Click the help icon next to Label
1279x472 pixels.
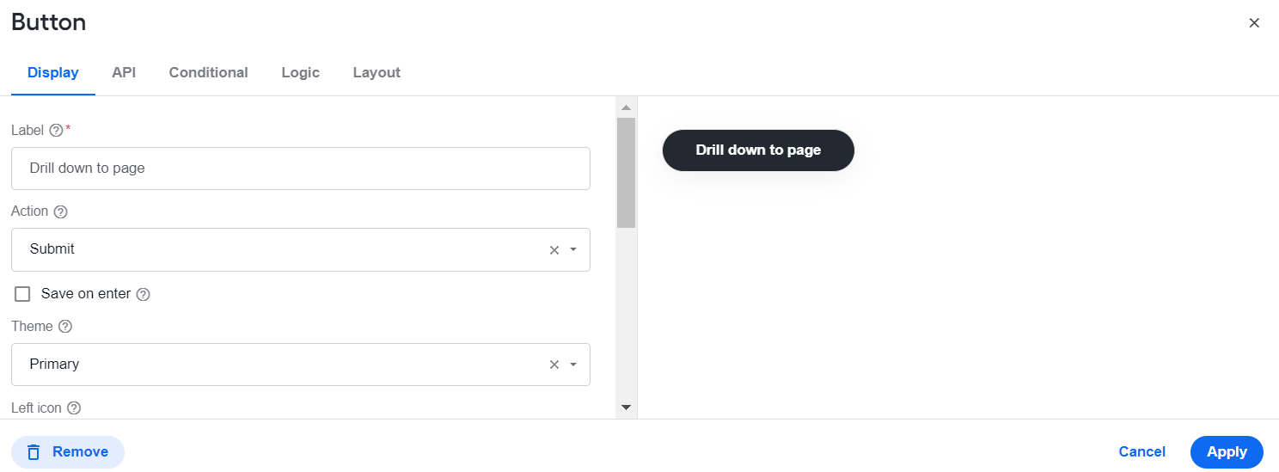click(56, 131)
